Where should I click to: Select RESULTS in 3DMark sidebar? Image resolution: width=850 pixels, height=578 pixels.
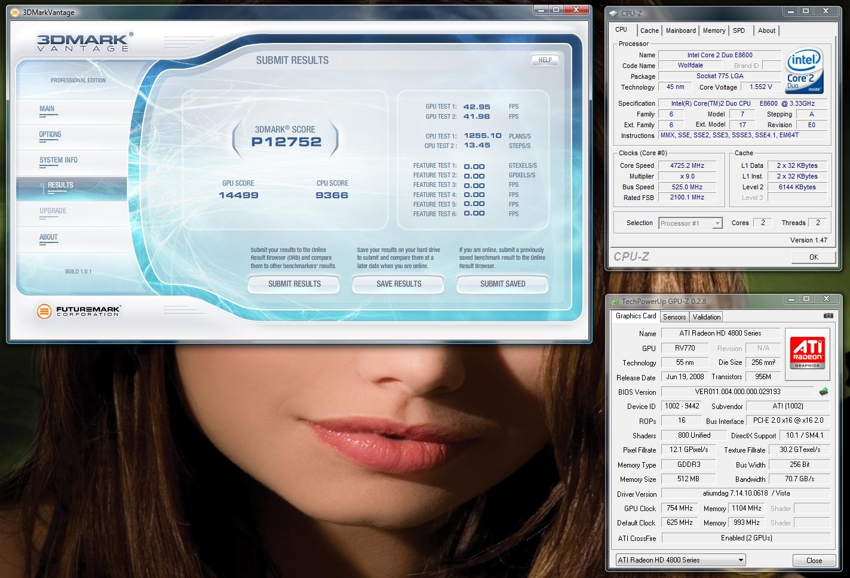click(x=60, y=185)
